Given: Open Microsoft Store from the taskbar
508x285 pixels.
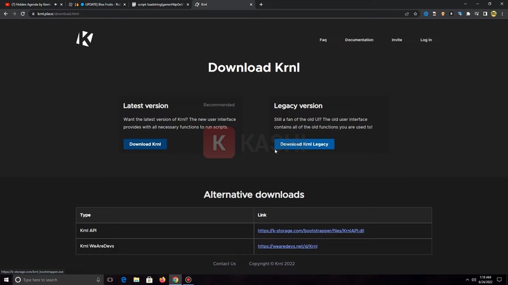Looking at the screenshot, I should click(x=149, y=280).
